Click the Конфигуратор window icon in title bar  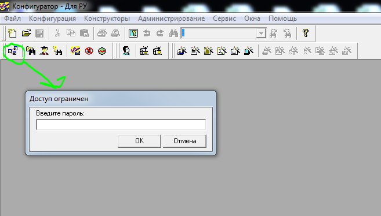[x=5, y=6]
